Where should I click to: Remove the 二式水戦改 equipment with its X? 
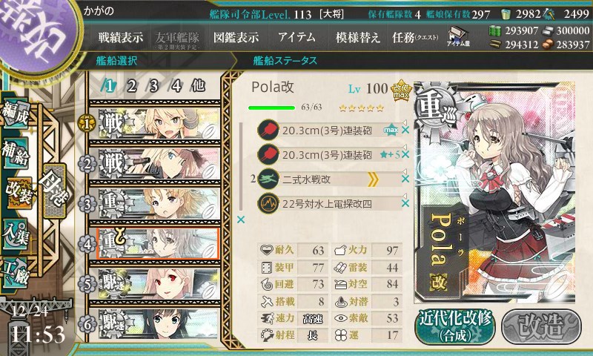coord(405,179)
